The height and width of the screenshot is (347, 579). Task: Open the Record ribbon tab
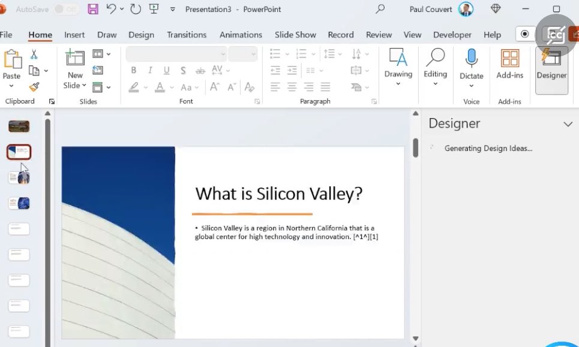[x=340, y=35]
